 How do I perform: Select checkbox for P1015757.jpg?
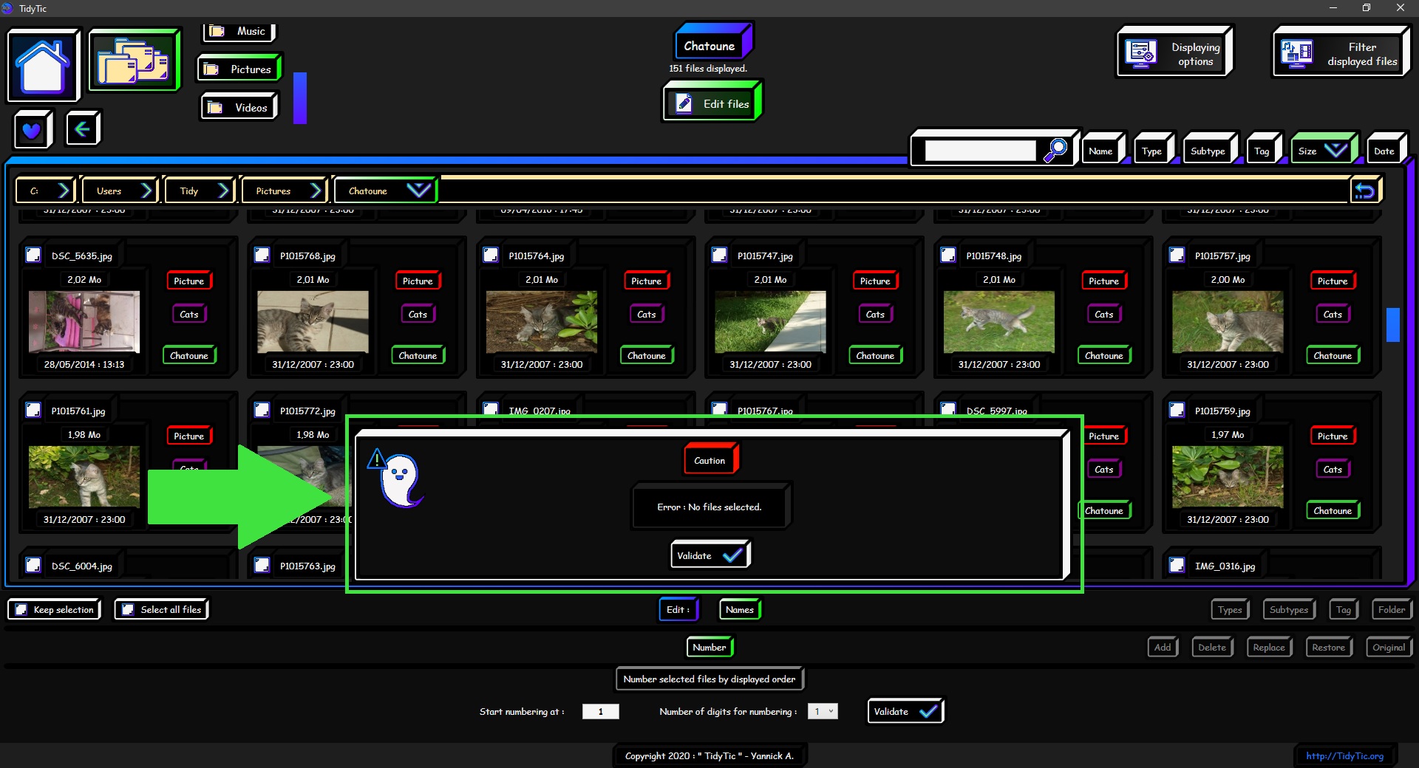pos(1177,255)
